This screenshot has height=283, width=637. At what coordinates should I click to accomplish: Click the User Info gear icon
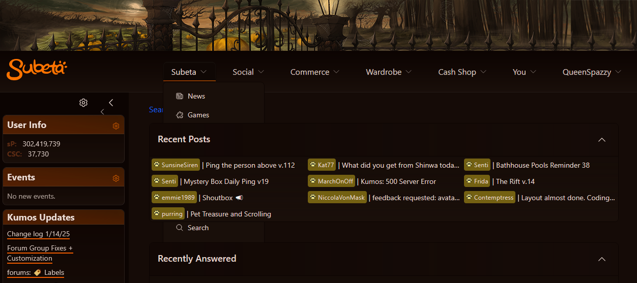coord(116,126)
